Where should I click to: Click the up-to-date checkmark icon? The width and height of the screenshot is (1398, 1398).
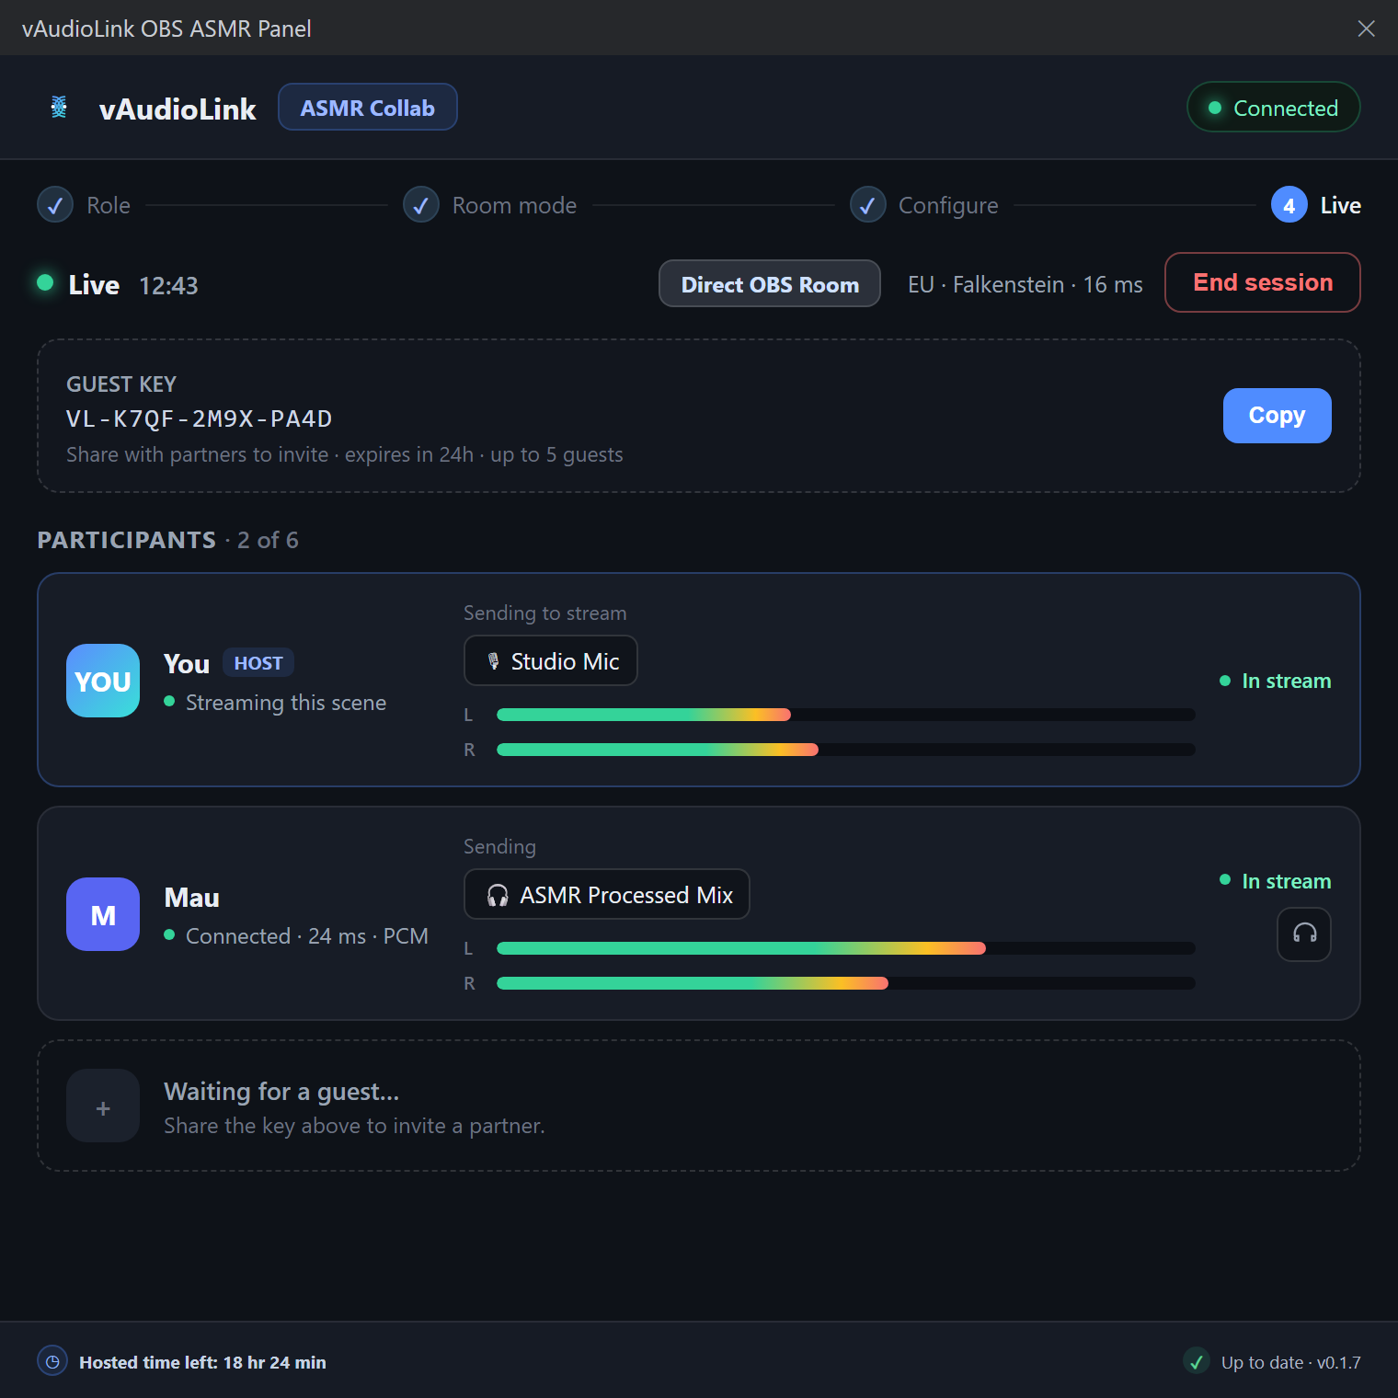[x=1197, y=1361]
